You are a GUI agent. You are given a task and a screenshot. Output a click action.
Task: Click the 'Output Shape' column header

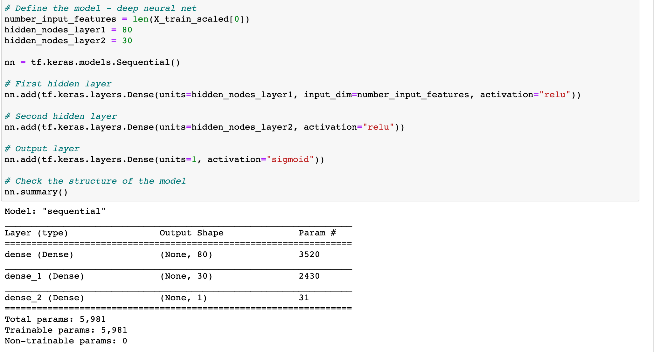click(x=191, y=233)
